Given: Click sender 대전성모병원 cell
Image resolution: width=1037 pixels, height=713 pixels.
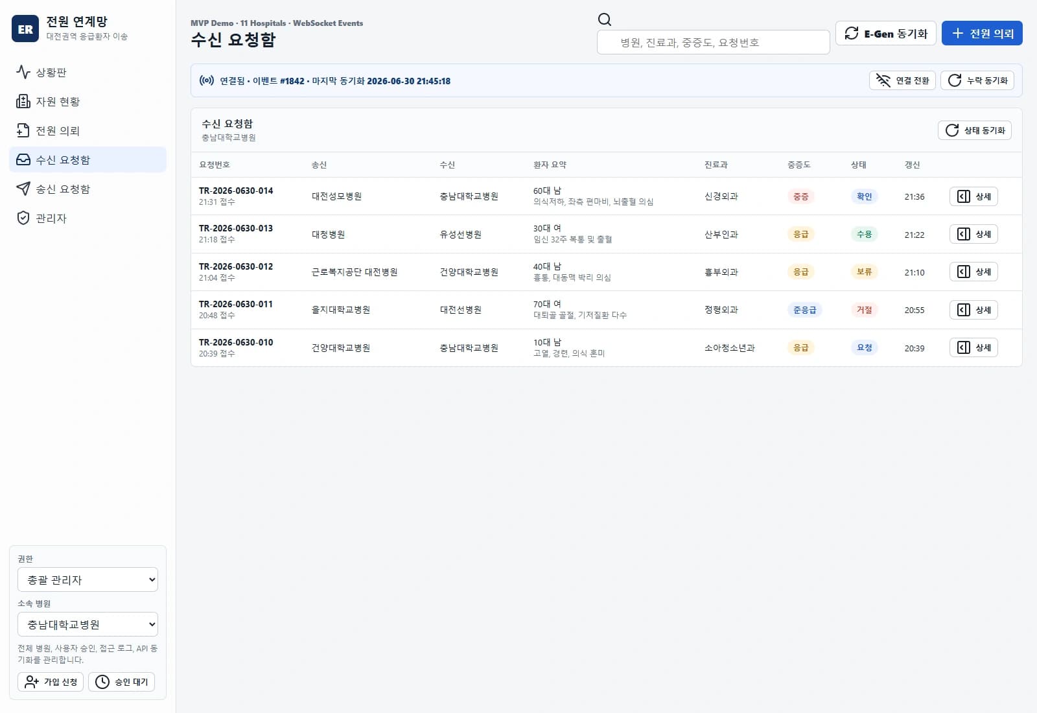Looking at the screenshot, I should click(337, 196).
